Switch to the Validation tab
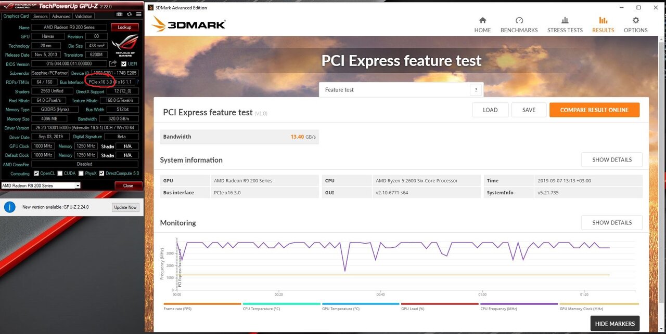The height and width of the screenshot is (334, 666). [84, 16]
